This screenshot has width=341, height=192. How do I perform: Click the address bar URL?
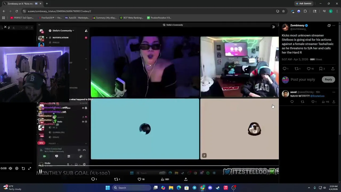[x=59, y=11]
